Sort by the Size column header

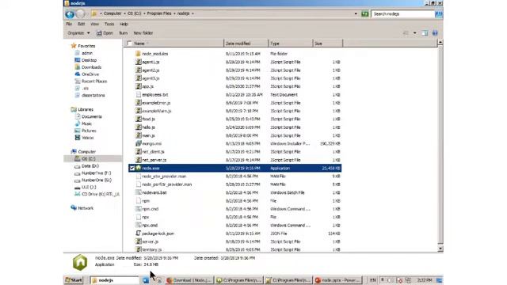(x=327, y=44)
